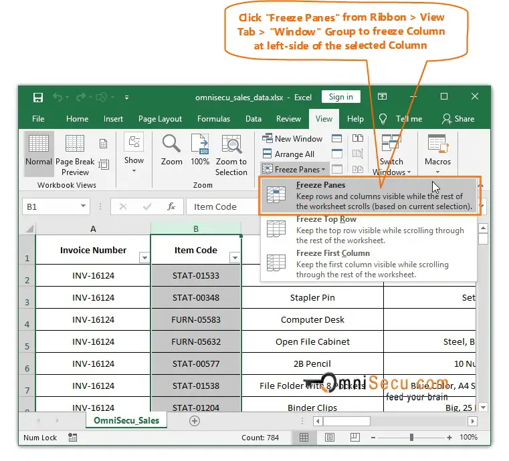
Task: Select the Computer Desk cell
Action: (x=312, y=319)
